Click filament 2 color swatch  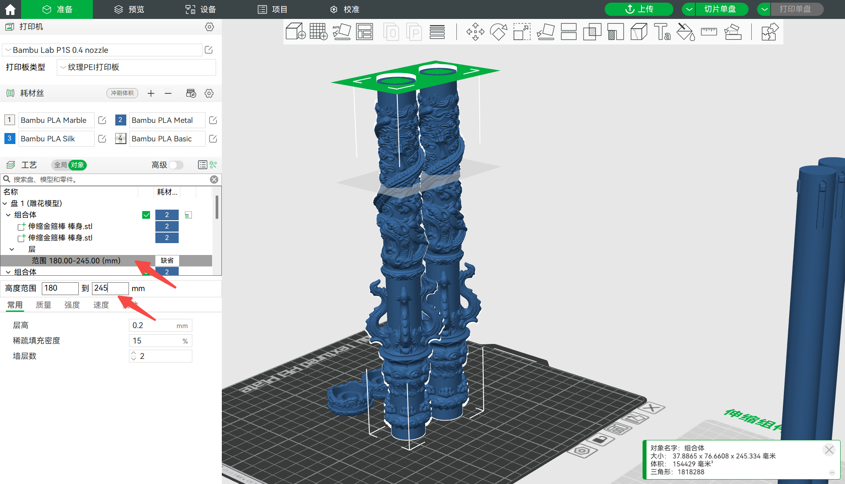coord(121,120)
